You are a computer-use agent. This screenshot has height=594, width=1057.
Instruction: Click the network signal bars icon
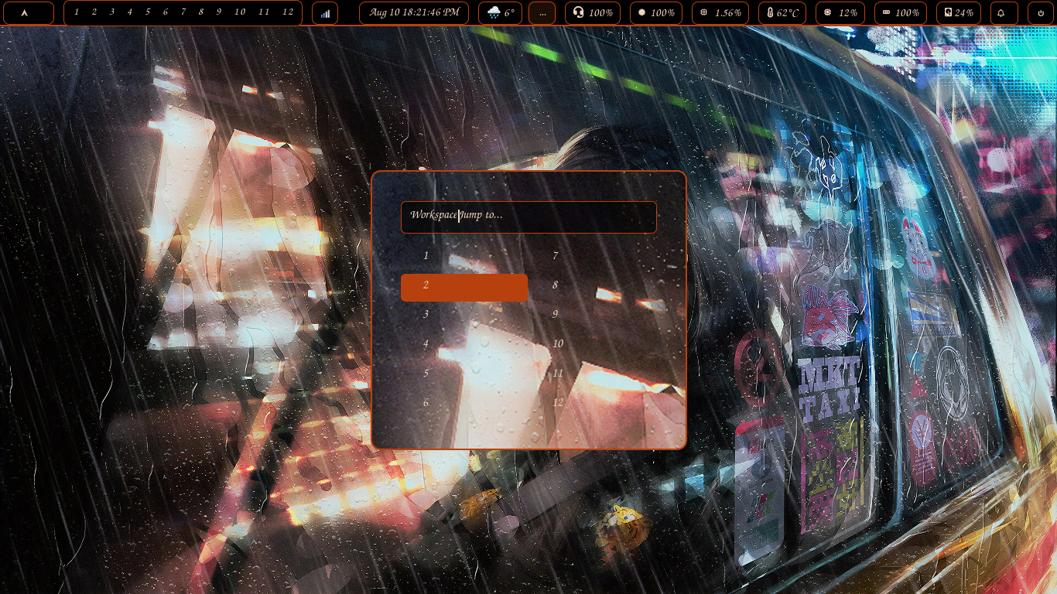[x=325, y=13]
